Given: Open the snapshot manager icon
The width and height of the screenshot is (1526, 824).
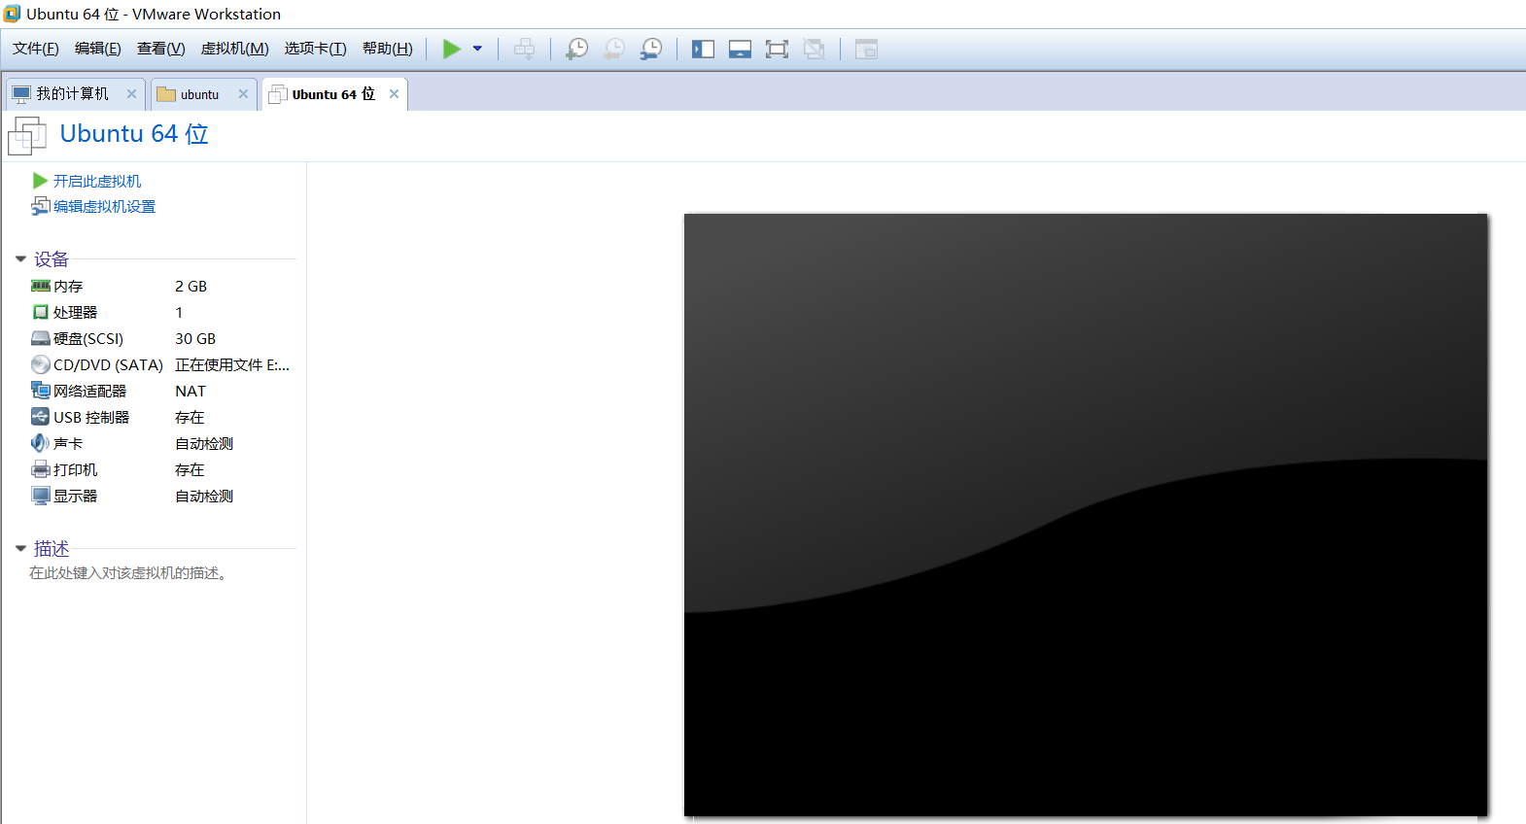Looking at the screenshot, I should (x=651, y=49).
